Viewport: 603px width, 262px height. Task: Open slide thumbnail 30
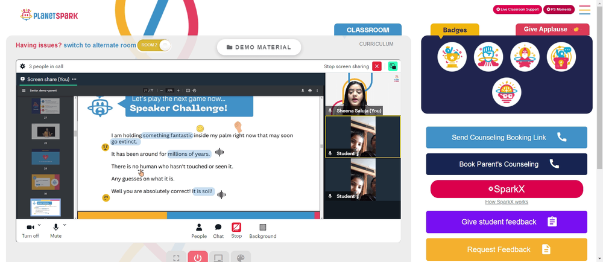(x=45, y=182)
